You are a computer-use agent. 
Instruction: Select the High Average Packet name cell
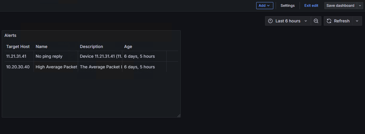56,67
